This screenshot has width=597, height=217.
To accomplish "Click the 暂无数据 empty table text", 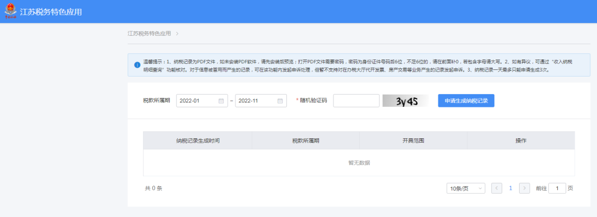I will (359, 163).
